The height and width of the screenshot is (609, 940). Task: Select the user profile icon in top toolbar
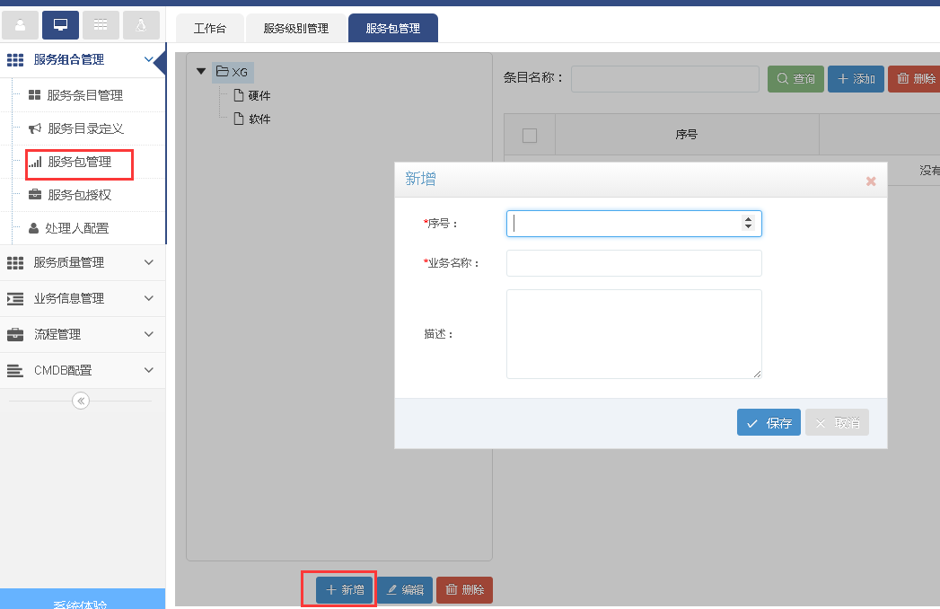click(20, 24)
